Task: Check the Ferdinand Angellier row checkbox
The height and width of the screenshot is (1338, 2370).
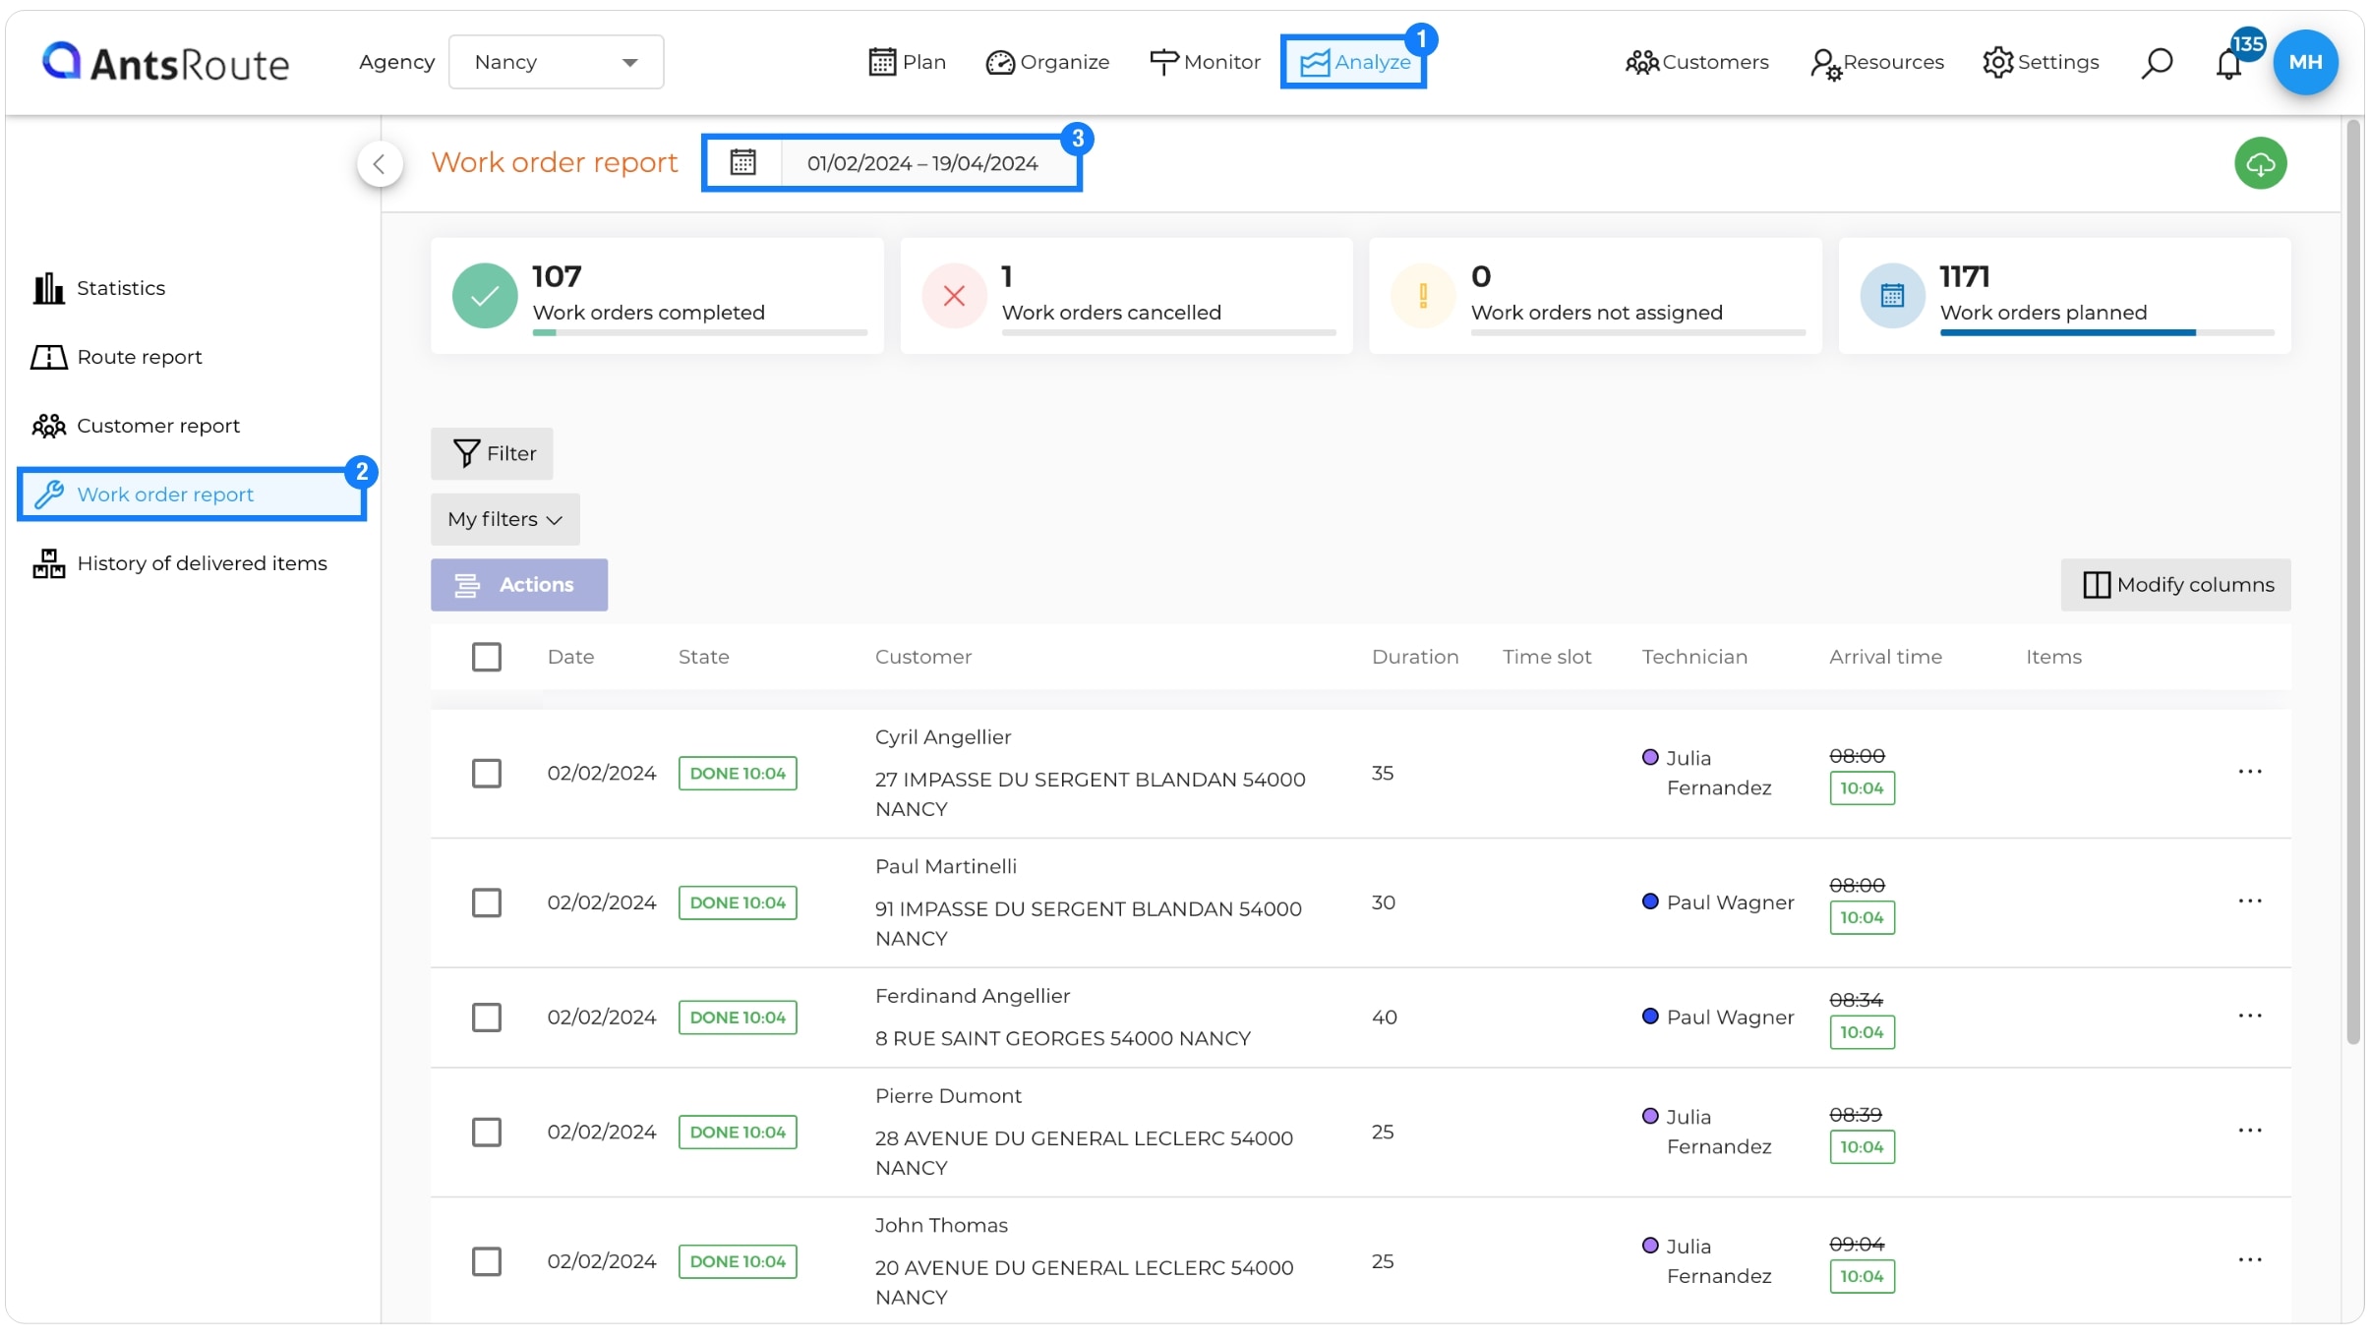Action: coord(487,1018)
